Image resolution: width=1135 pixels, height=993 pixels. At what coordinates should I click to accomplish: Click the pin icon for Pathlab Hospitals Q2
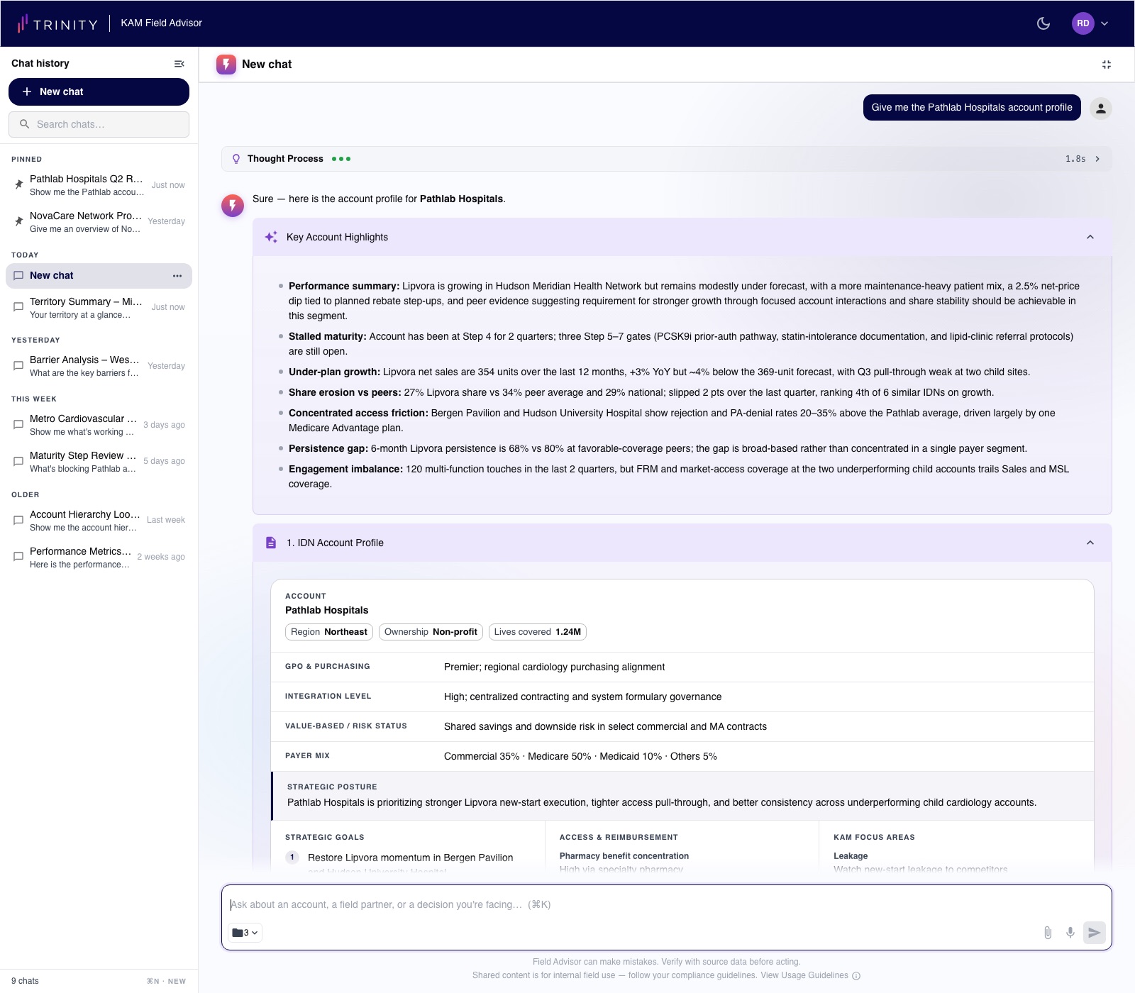tap(19, 185)
